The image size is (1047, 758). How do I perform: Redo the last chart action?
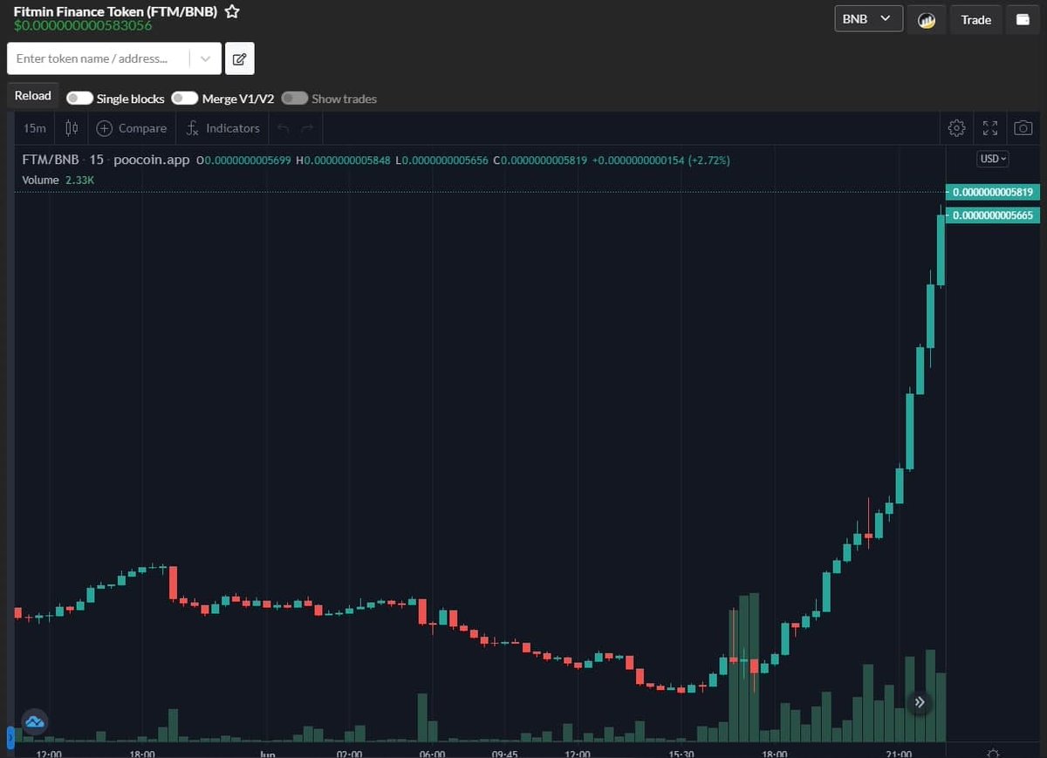[x=307, y=128]
